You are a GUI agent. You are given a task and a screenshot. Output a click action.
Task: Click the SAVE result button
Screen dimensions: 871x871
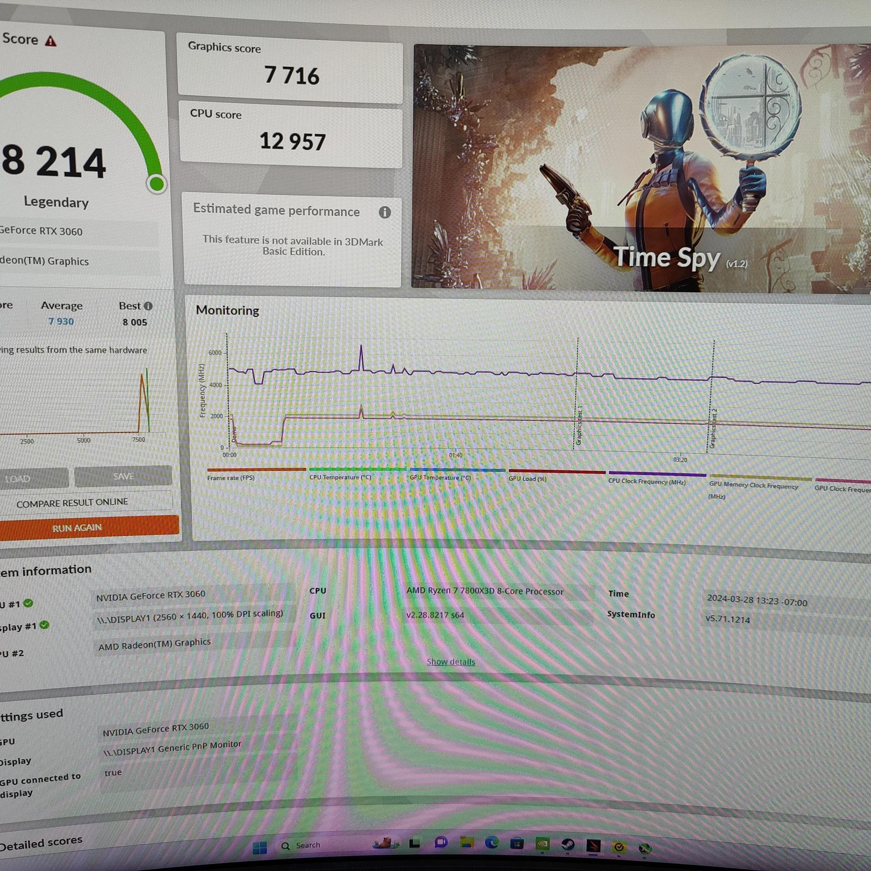[x=123, y=476]
